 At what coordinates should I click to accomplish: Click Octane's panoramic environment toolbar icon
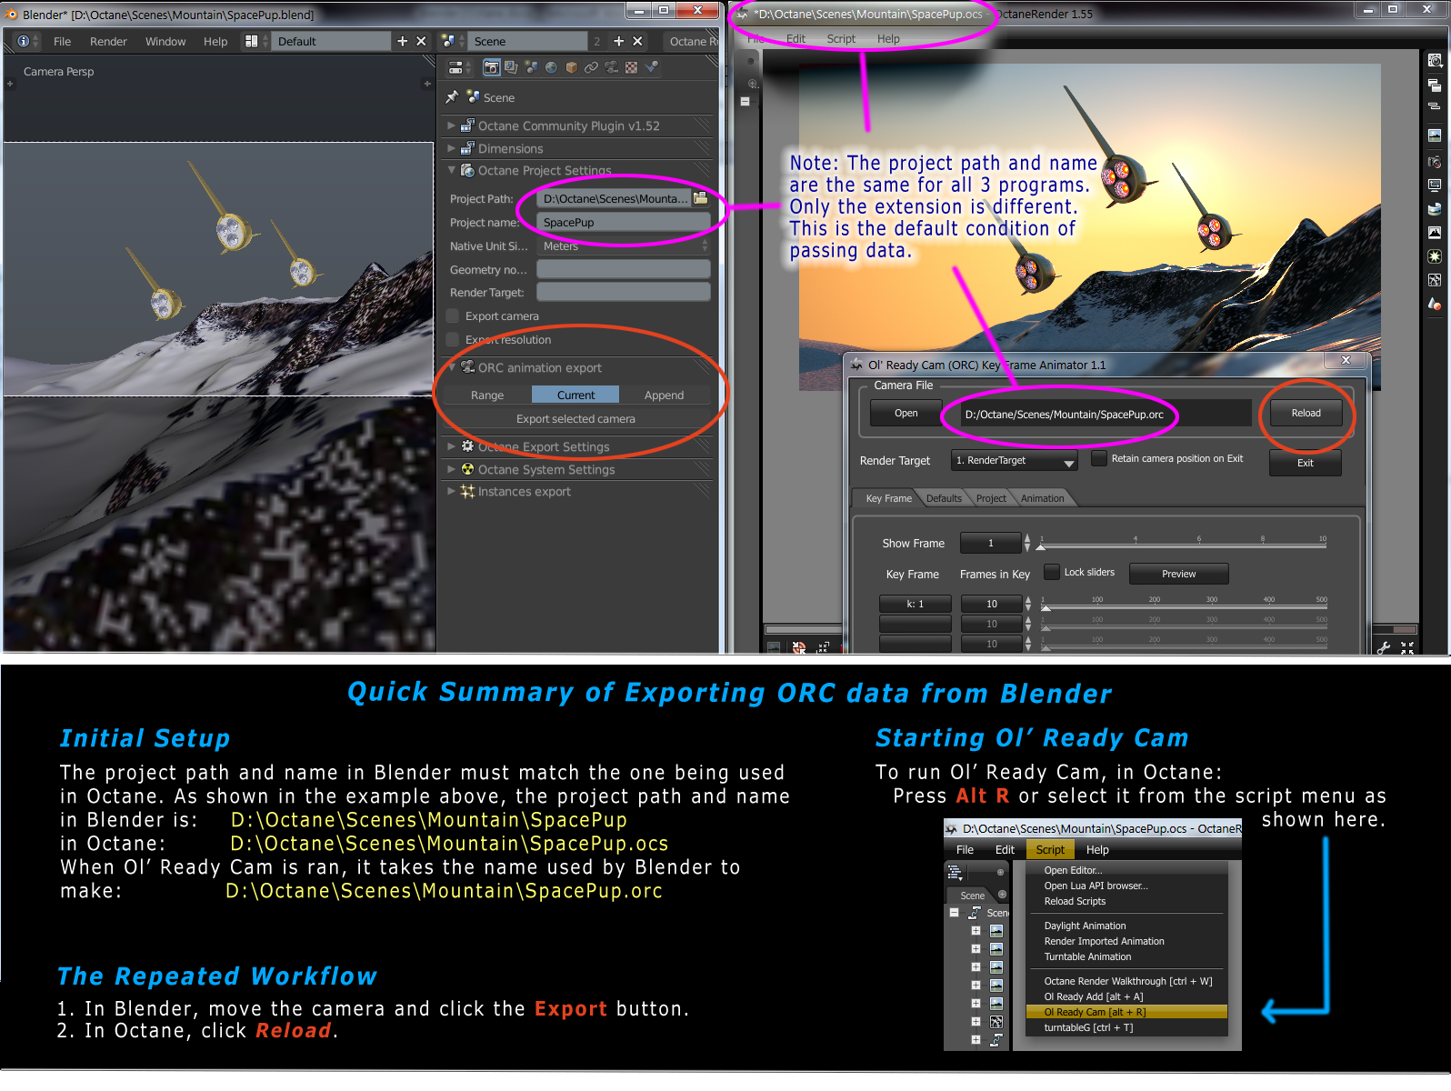1435,208
